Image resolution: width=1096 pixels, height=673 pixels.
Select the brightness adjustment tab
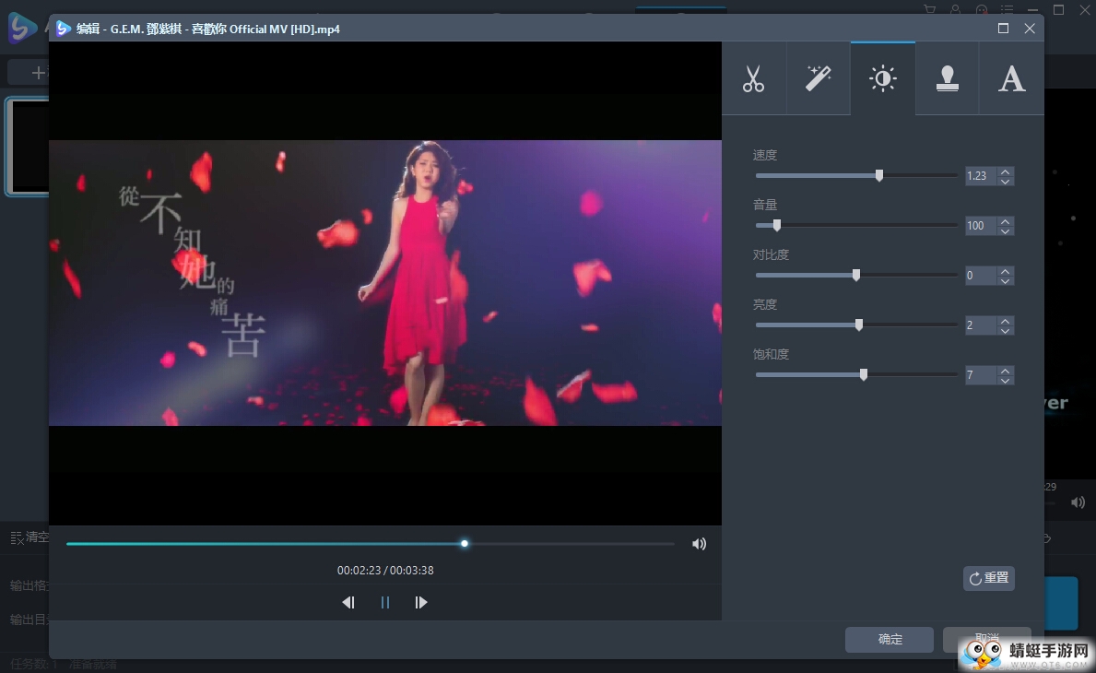tap(883, 78)
